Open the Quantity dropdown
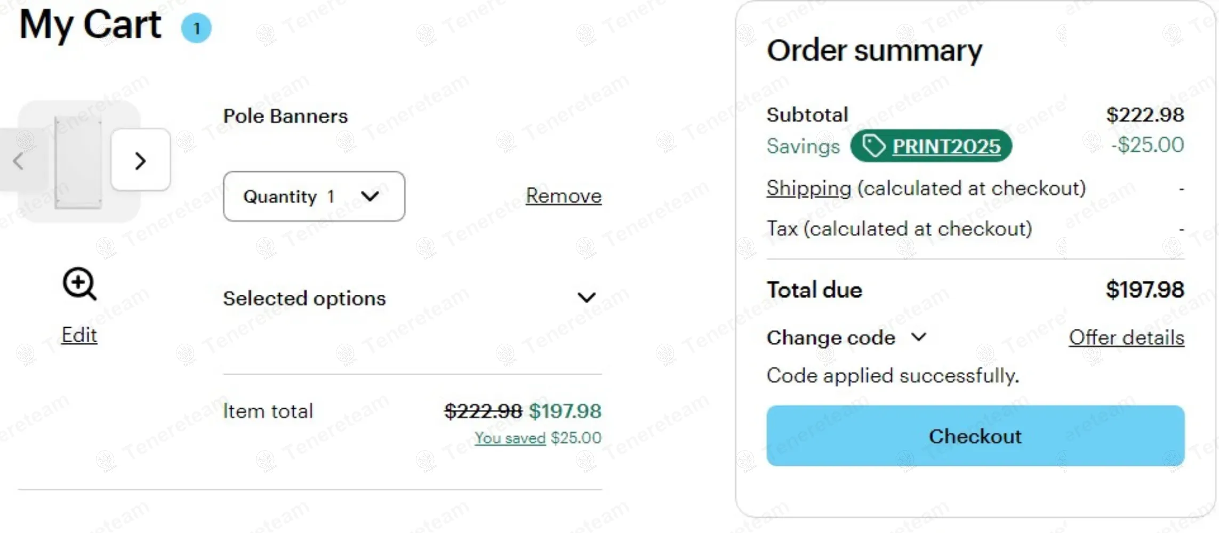 tap(314, 196)
